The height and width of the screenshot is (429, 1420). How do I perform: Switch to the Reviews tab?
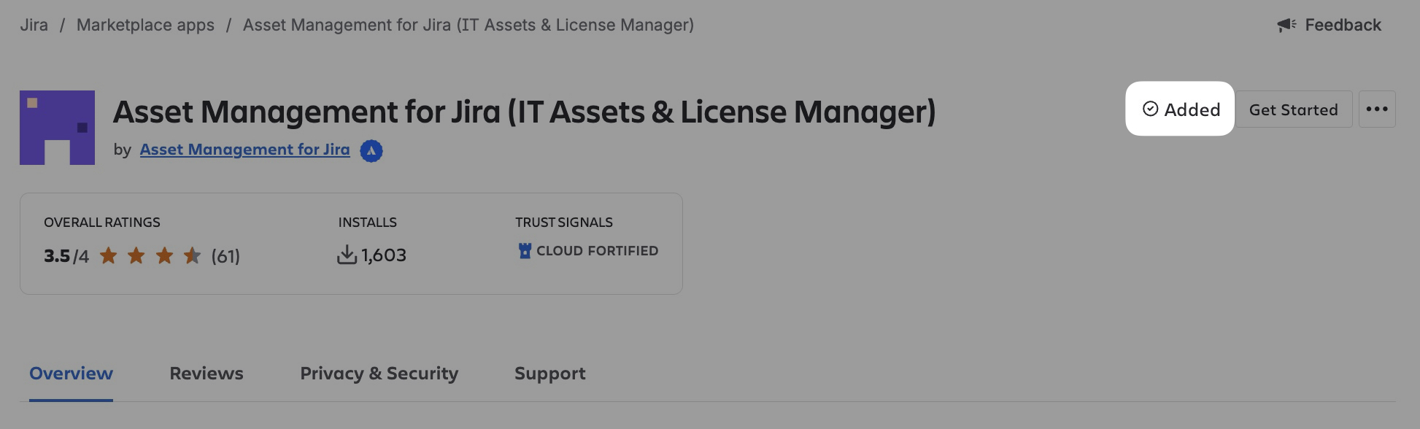pos(207,374)
